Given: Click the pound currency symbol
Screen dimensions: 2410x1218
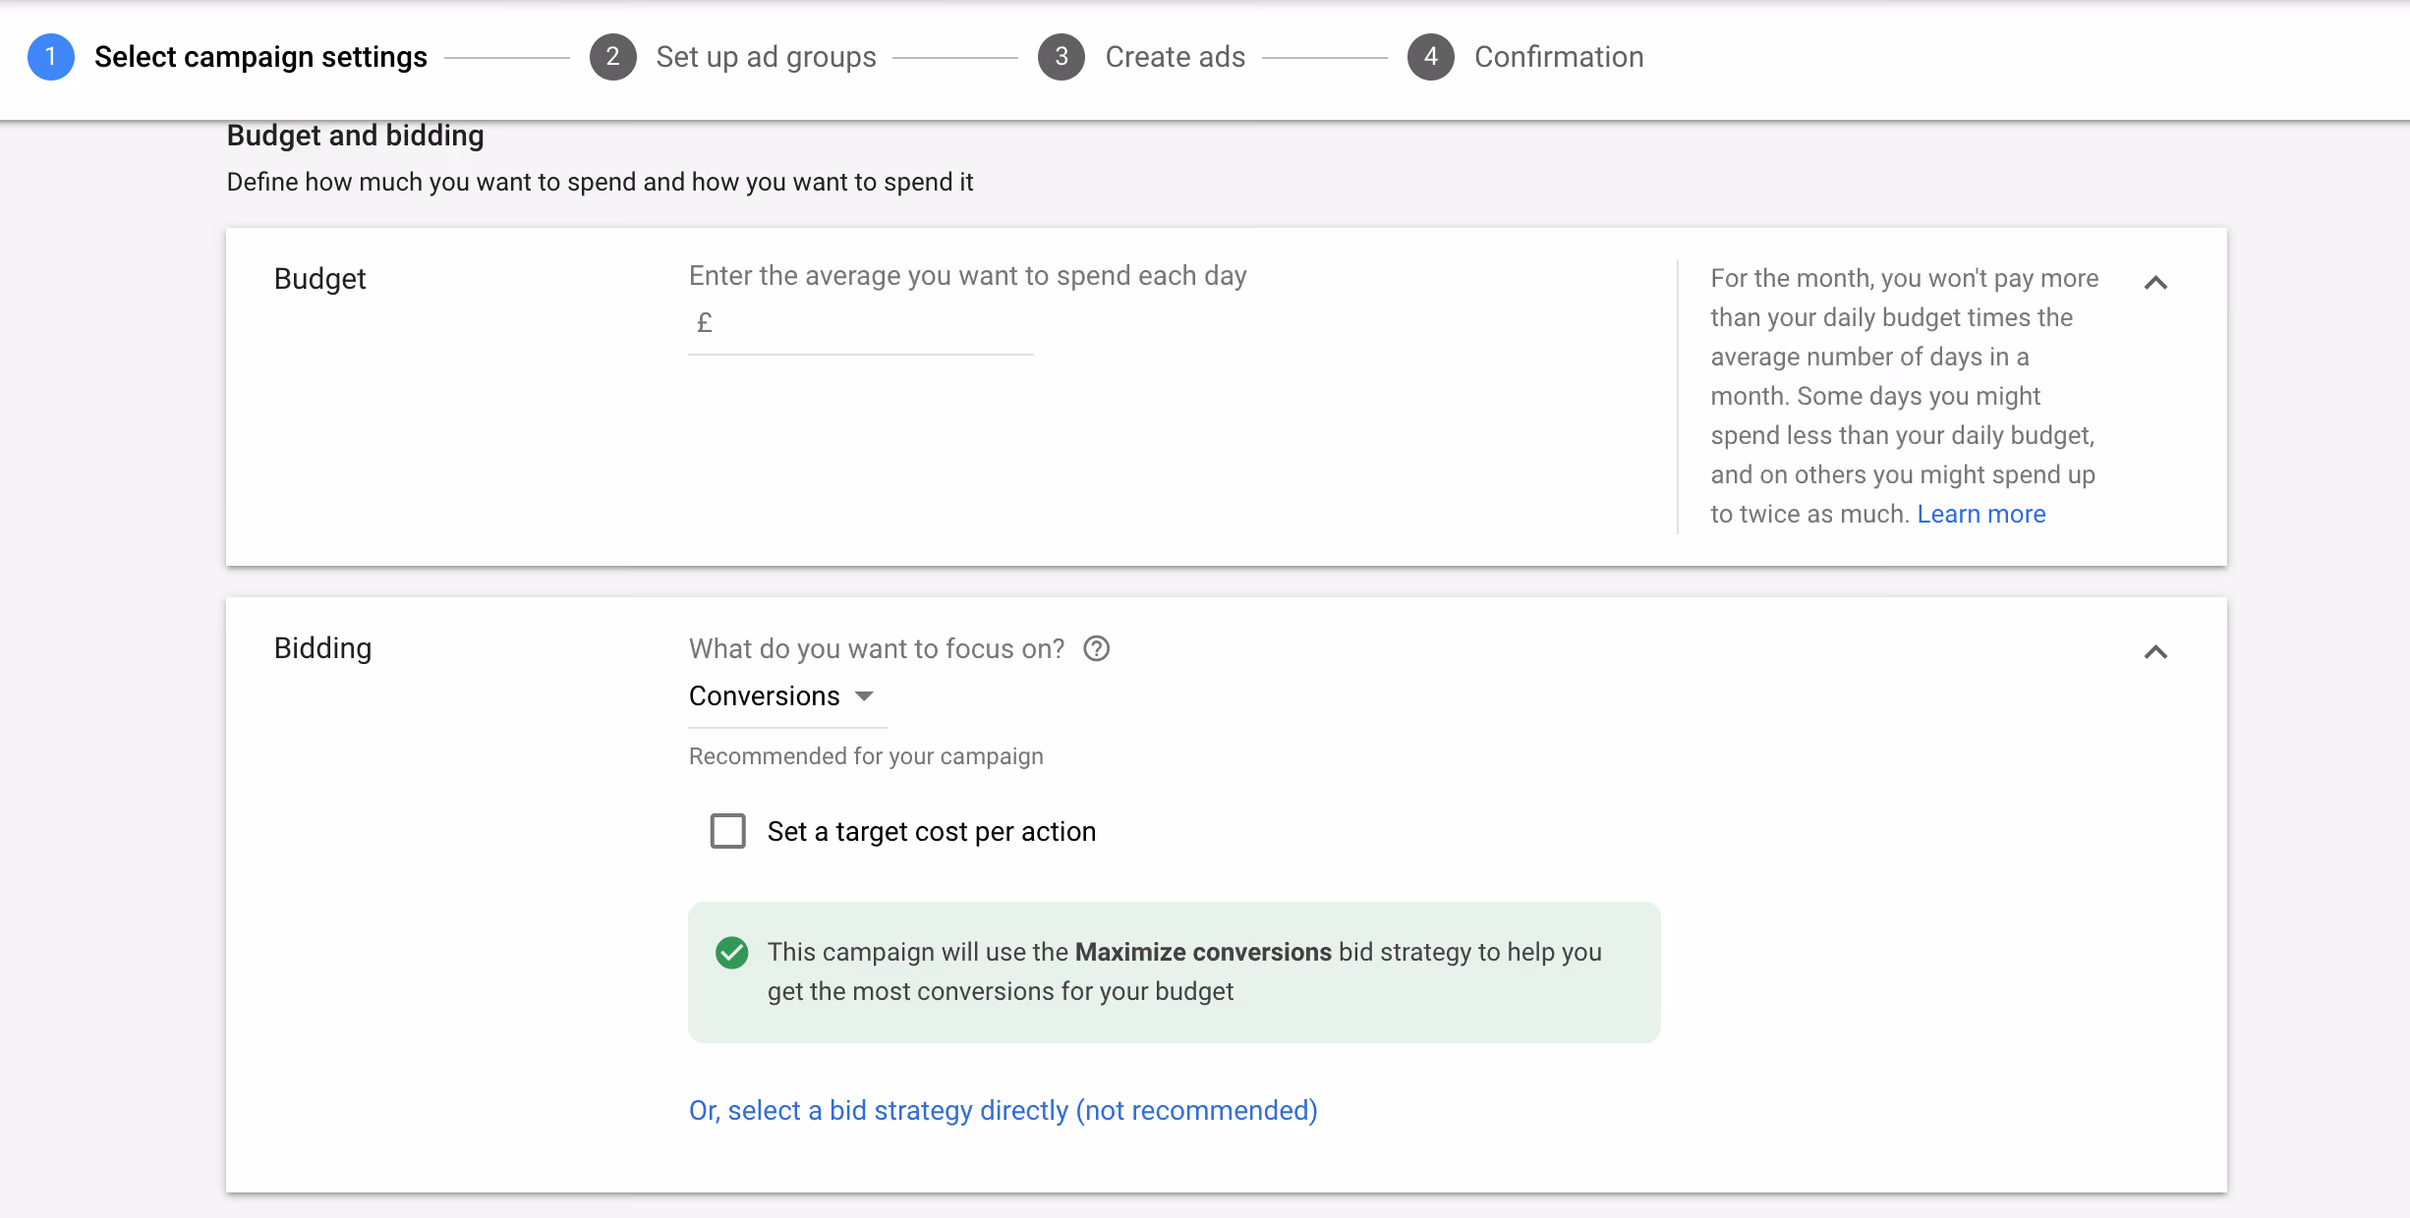Looking at the screenshot, I should [704, 323].
